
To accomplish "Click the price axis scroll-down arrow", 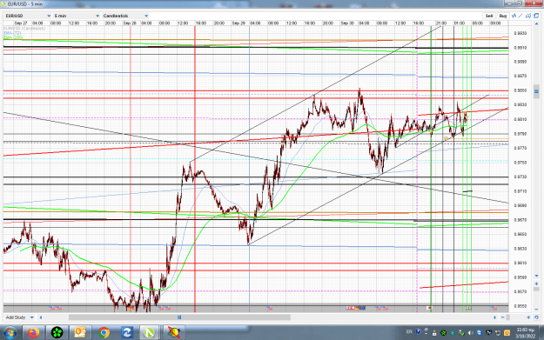I will [536, 277].
